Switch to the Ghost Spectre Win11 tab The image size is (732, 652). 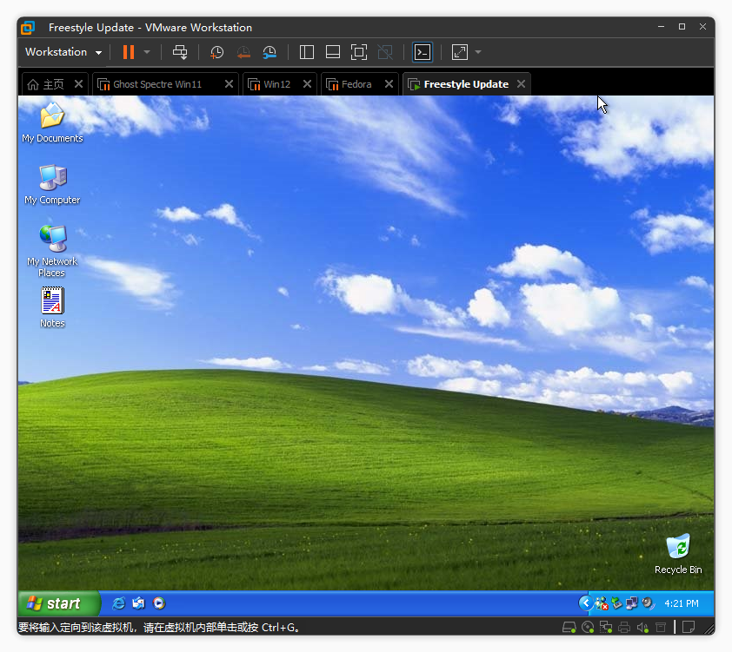point(156,84)
